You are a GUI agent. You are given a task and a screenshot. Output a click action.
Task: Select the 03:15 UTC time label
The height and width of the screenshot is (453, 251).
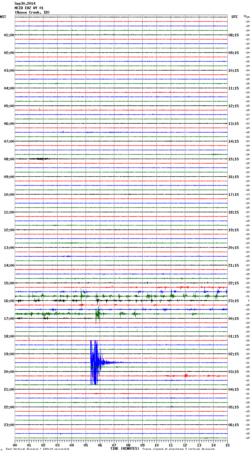234,372
